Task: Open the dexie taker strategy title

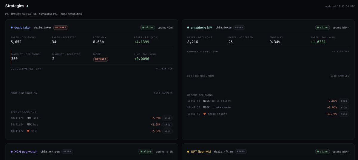Action: [22, 27]
